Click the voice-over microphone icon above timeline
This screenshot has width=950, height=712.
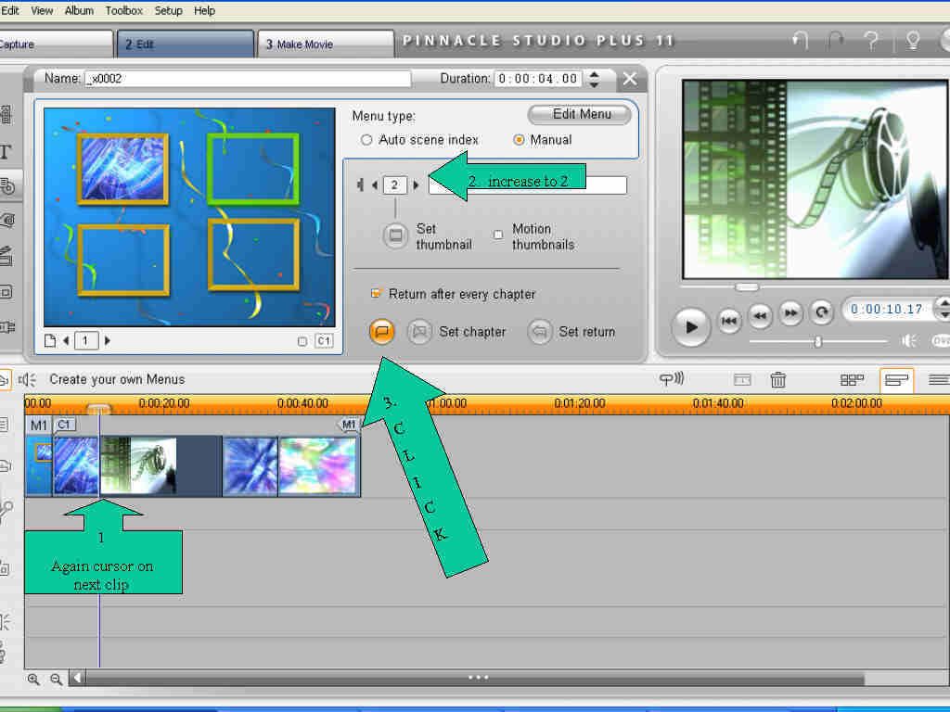pyautogui.click(x=672, y=379)
